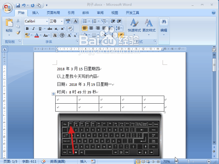Screen dimensions: 219x164
Task: Insert an enclosed character
Action: pyautogui.click(x=62, y=35)
